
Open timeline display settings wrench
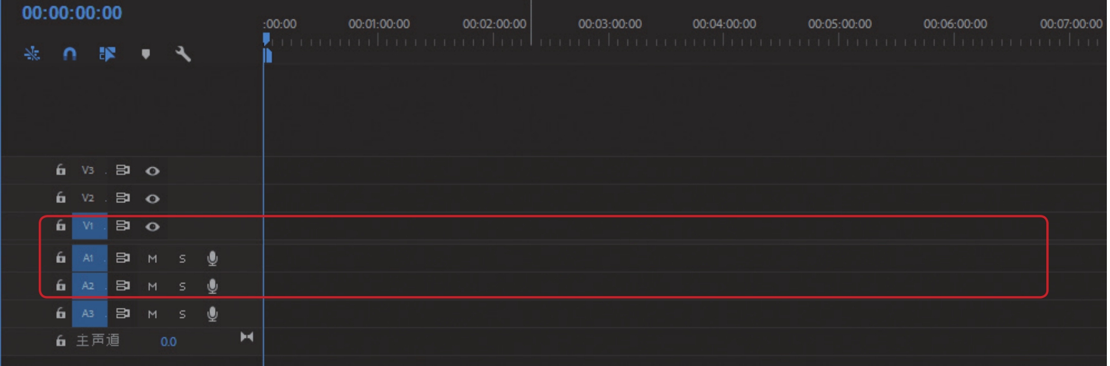182,54
